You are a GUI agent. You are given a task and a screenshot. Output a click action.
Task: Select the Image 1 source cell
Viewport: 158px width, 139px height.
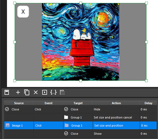click(19, 126)
